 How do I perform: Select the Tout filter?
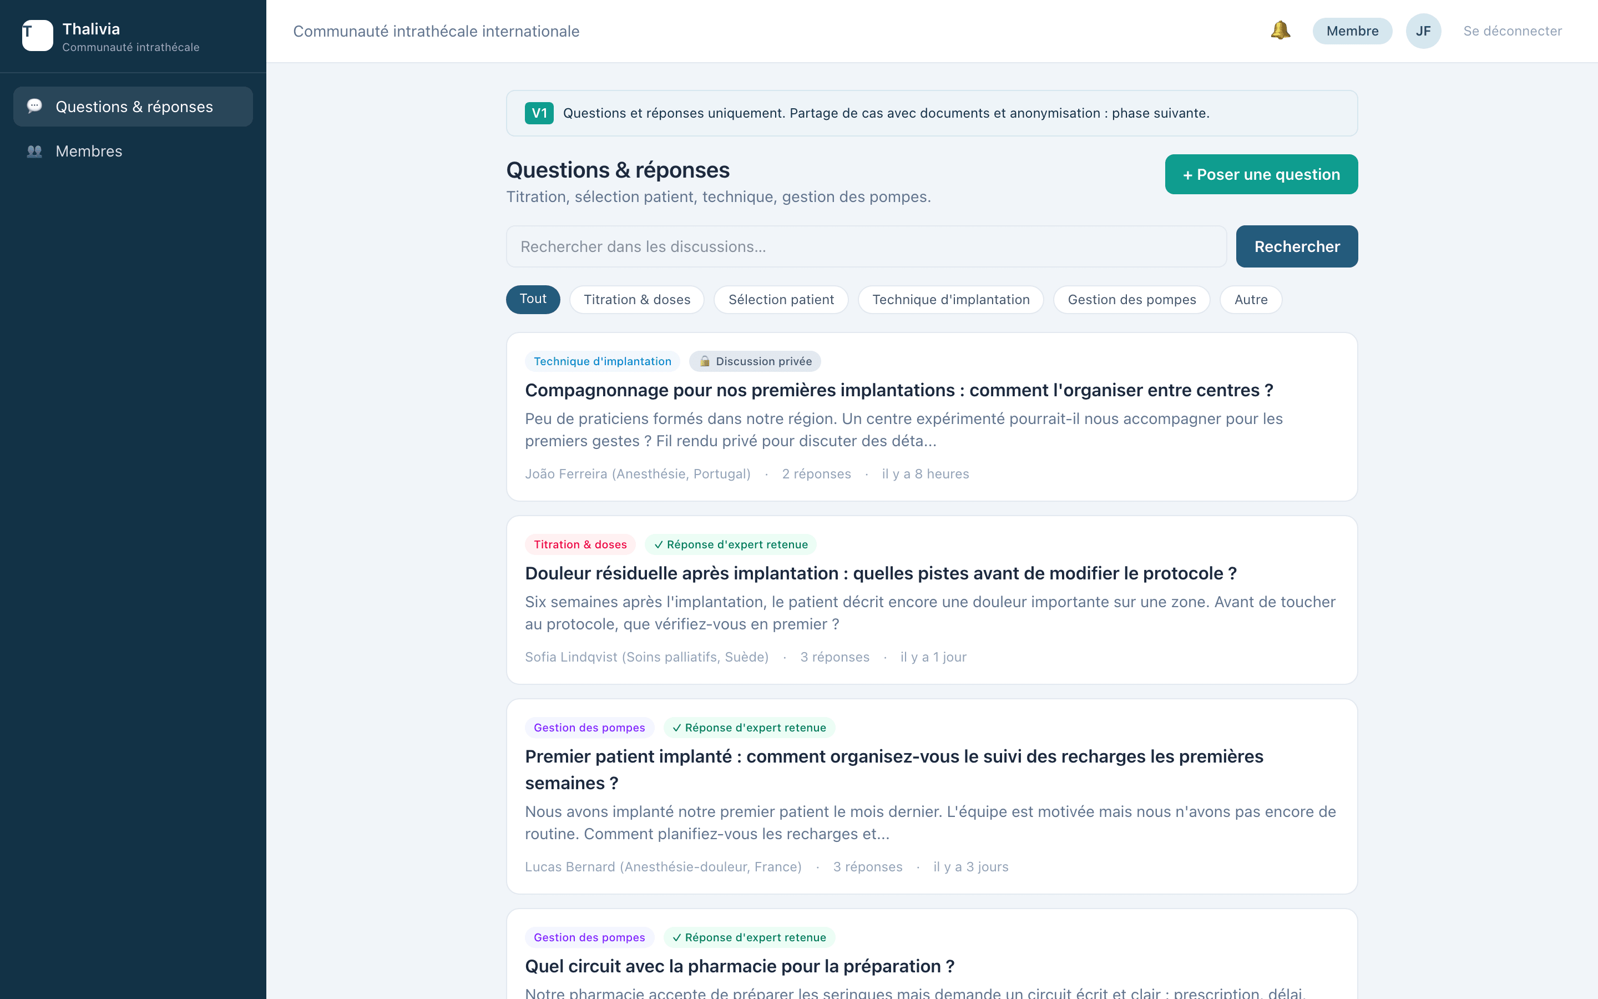pyautogui.click(x=533, y=299)
